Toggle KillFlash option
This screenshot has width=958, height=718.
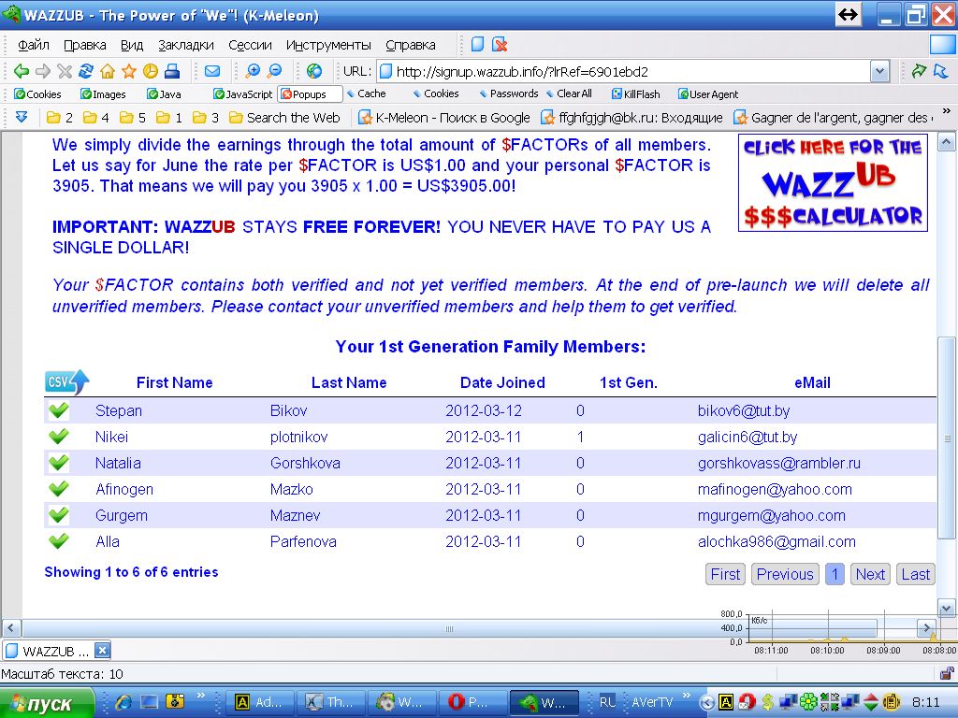(x=636, y=94)
